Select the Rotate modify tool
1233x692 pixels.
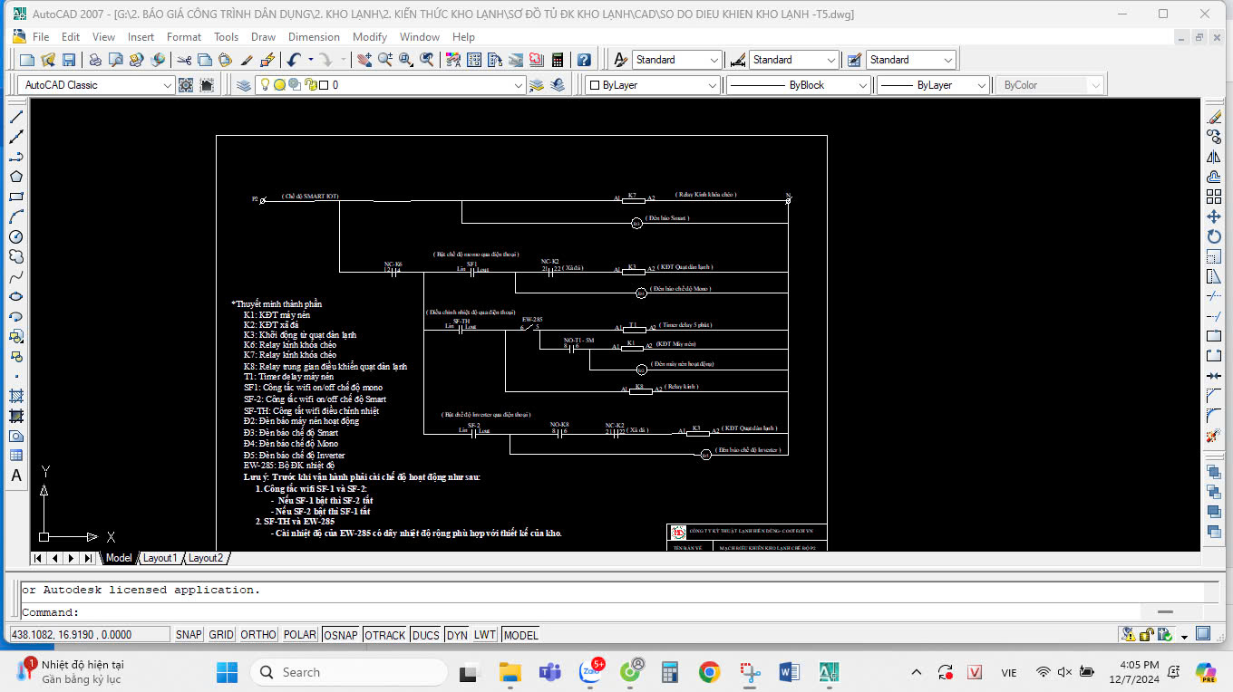1214,236
